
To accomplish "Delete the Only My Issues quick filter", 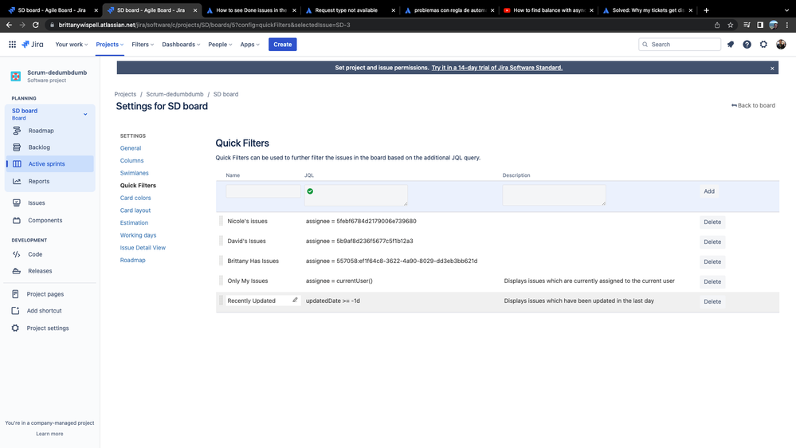I will pyautogui.click(x=712, y=281).
